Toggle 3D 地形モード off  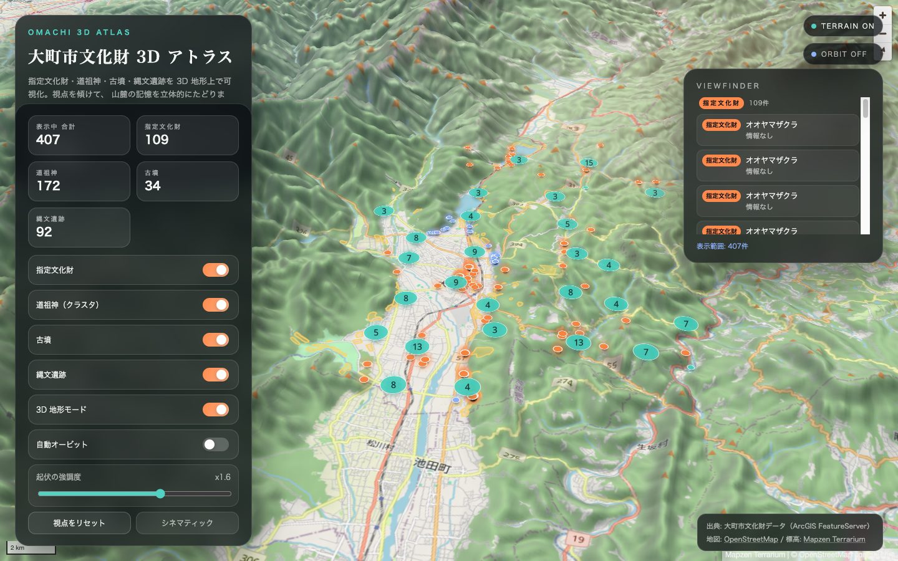click(216, 410)
